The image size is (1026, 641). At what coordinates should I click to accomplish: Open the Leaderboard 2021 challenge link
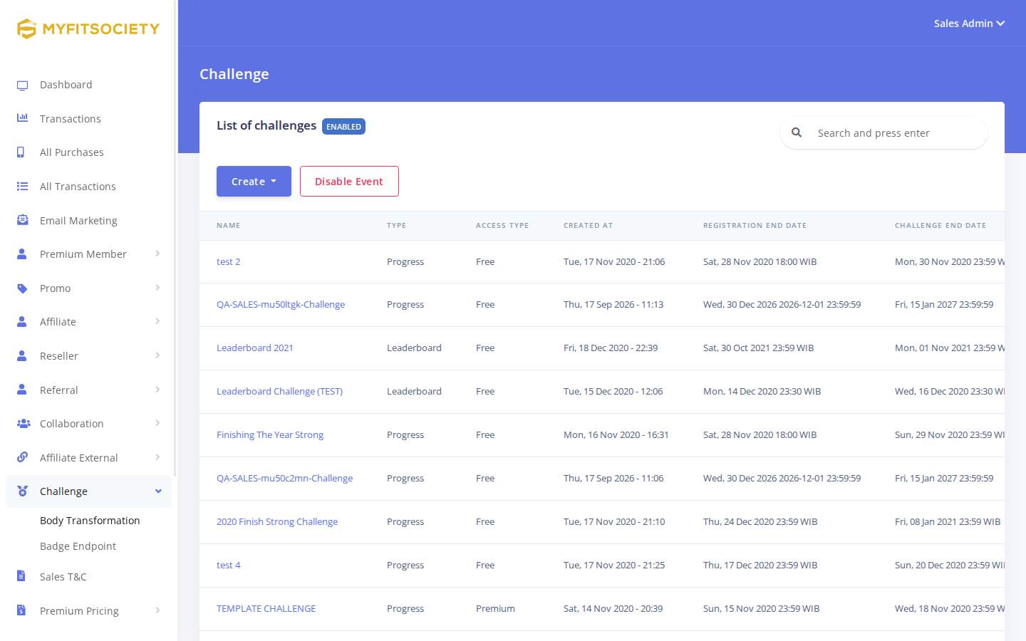pos(255,348)
